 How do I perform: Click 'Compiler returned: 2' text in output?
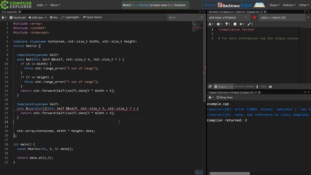(x=227, y=120)
